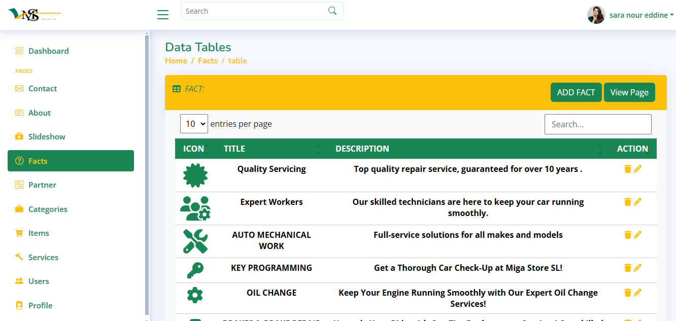Delete the Quality Servicing fact via trash icon
The width and height of the screenshot is (676, 321).
(627, 169)
